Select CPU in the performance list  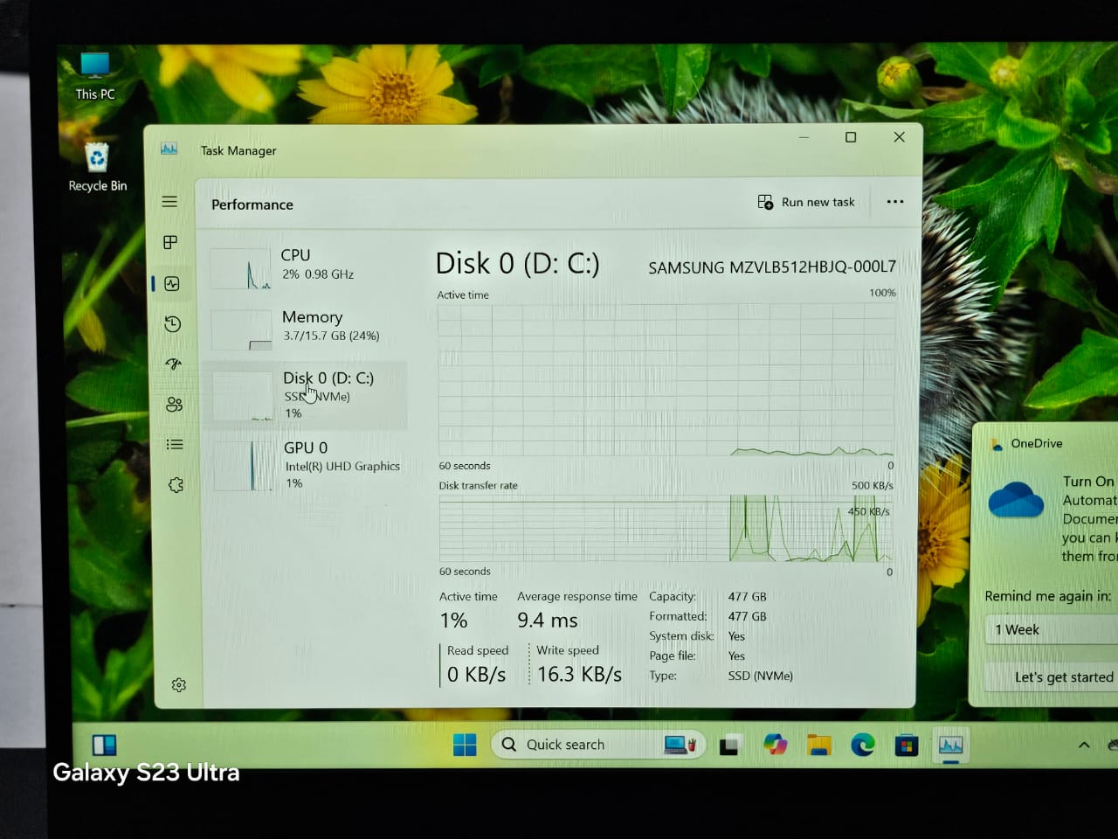(x=306, y=265)
